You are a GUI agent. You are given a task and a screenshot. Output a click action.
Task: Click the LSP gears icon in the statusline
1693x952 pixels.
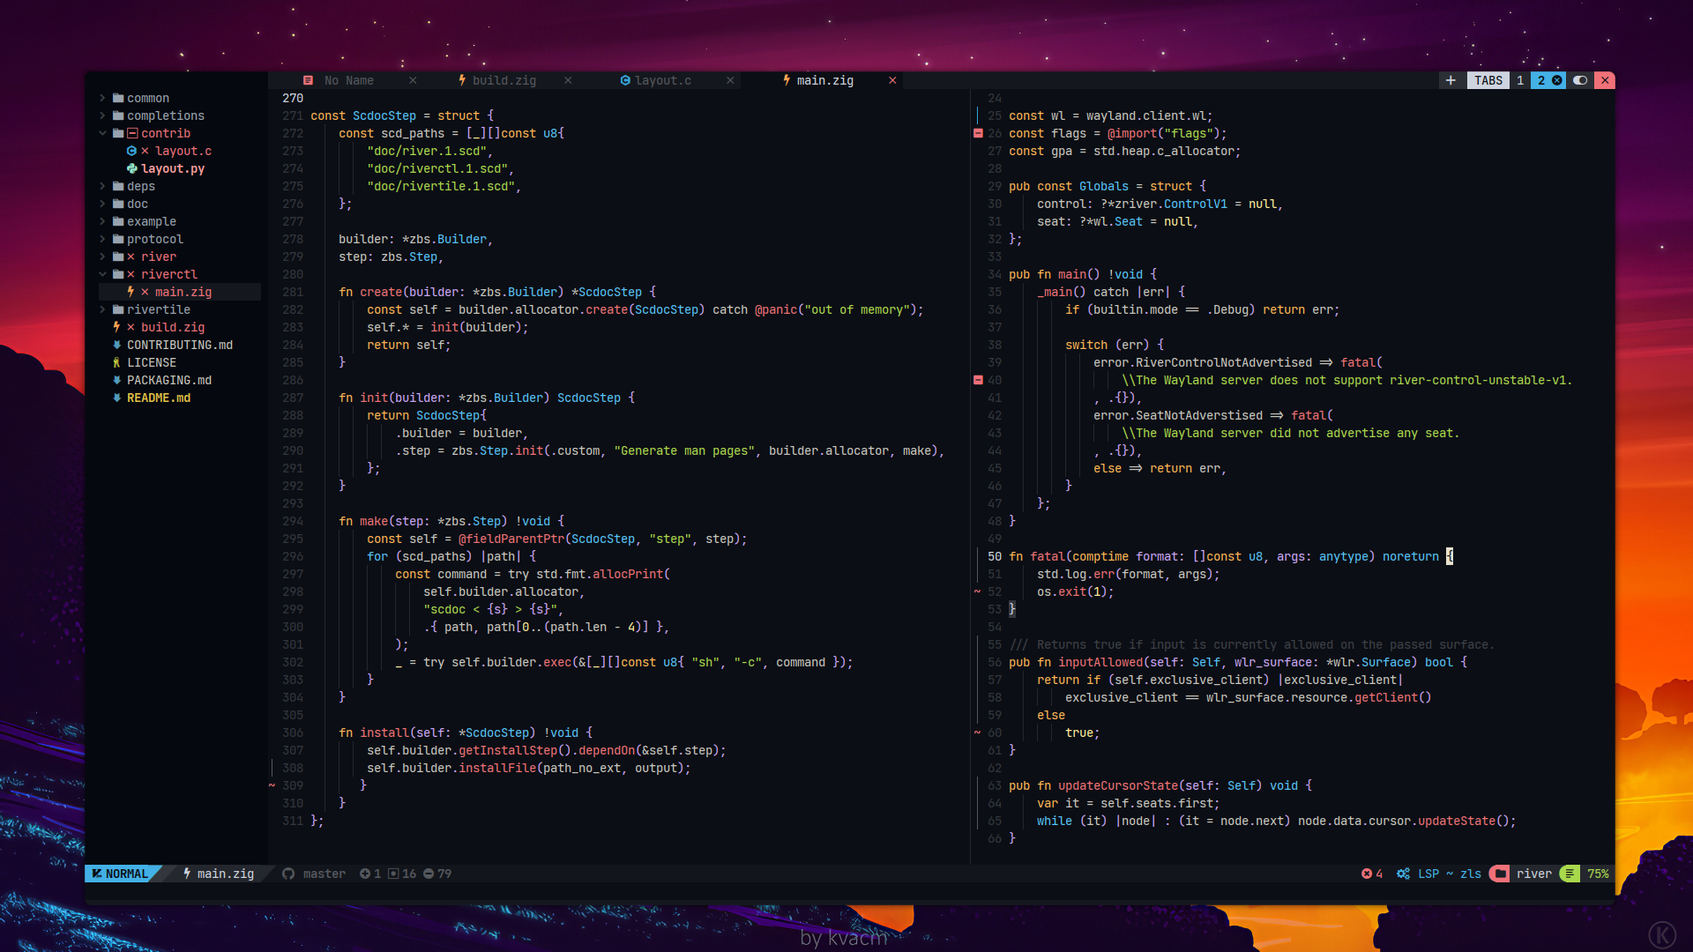[1403, 874]
